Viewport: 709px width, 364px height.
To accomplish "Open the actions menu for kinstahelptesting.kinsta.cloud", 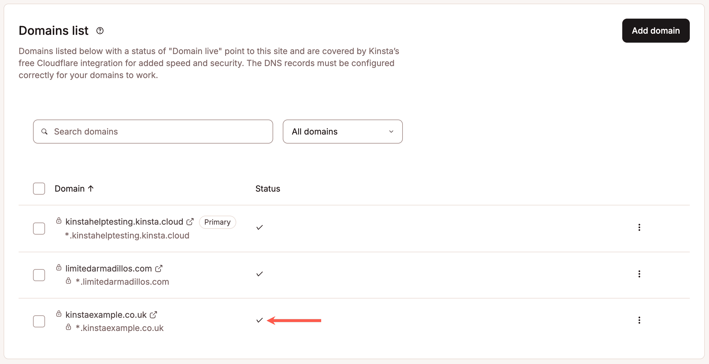I will tap(639, 227).
